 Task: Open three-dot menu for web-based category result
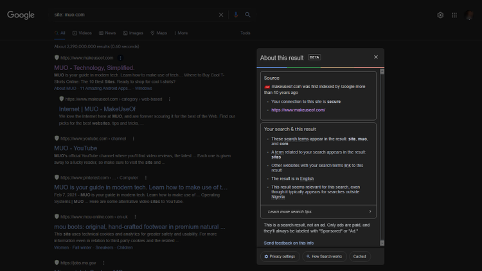click(x=170, y=100)
